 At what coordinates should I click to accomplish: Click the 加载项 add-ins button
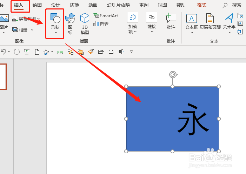133,23
